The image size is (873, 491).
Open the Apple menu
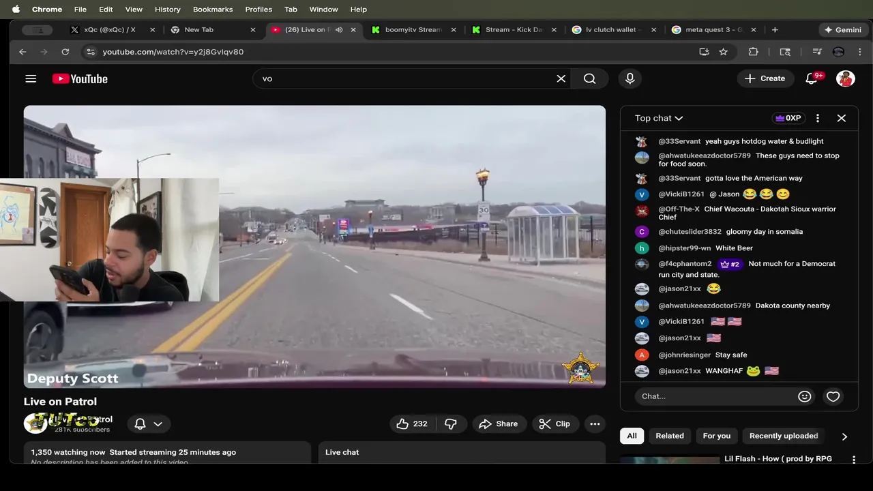pyautogui.click(x=16, y=10)
